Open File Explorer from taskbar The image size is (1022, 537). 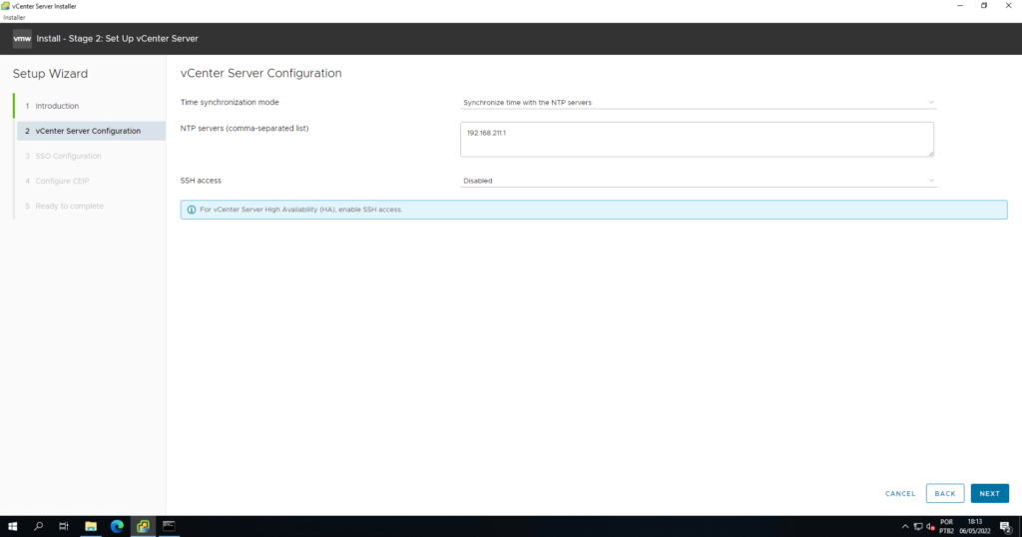[91, 526]
